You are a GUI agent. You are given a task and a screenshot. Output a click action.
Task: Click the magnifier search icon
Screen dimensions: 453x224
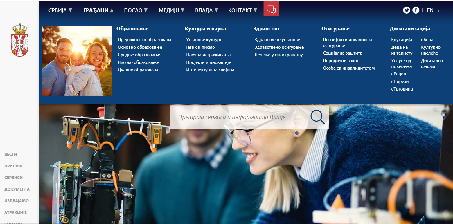pyautogui.click(x=317, y=117)
